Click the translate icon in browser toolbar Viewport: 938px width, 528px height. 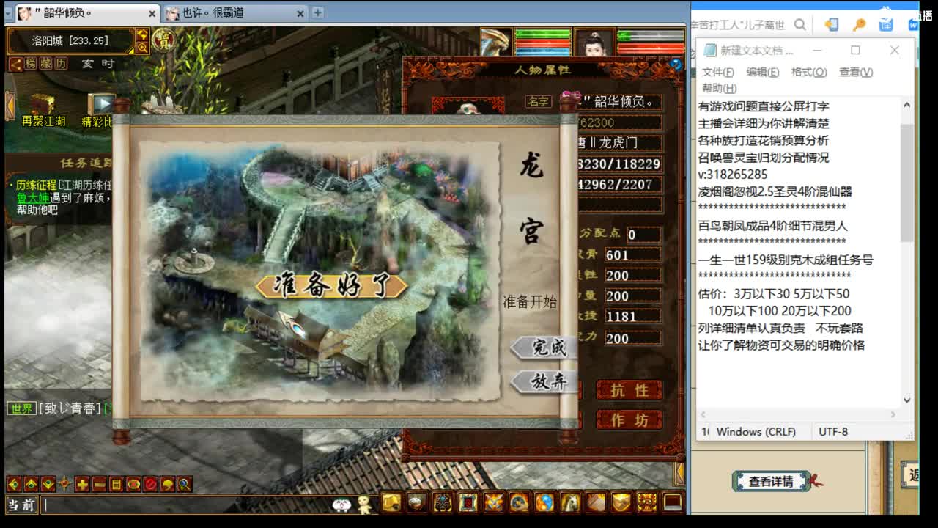tap(886, 25)
